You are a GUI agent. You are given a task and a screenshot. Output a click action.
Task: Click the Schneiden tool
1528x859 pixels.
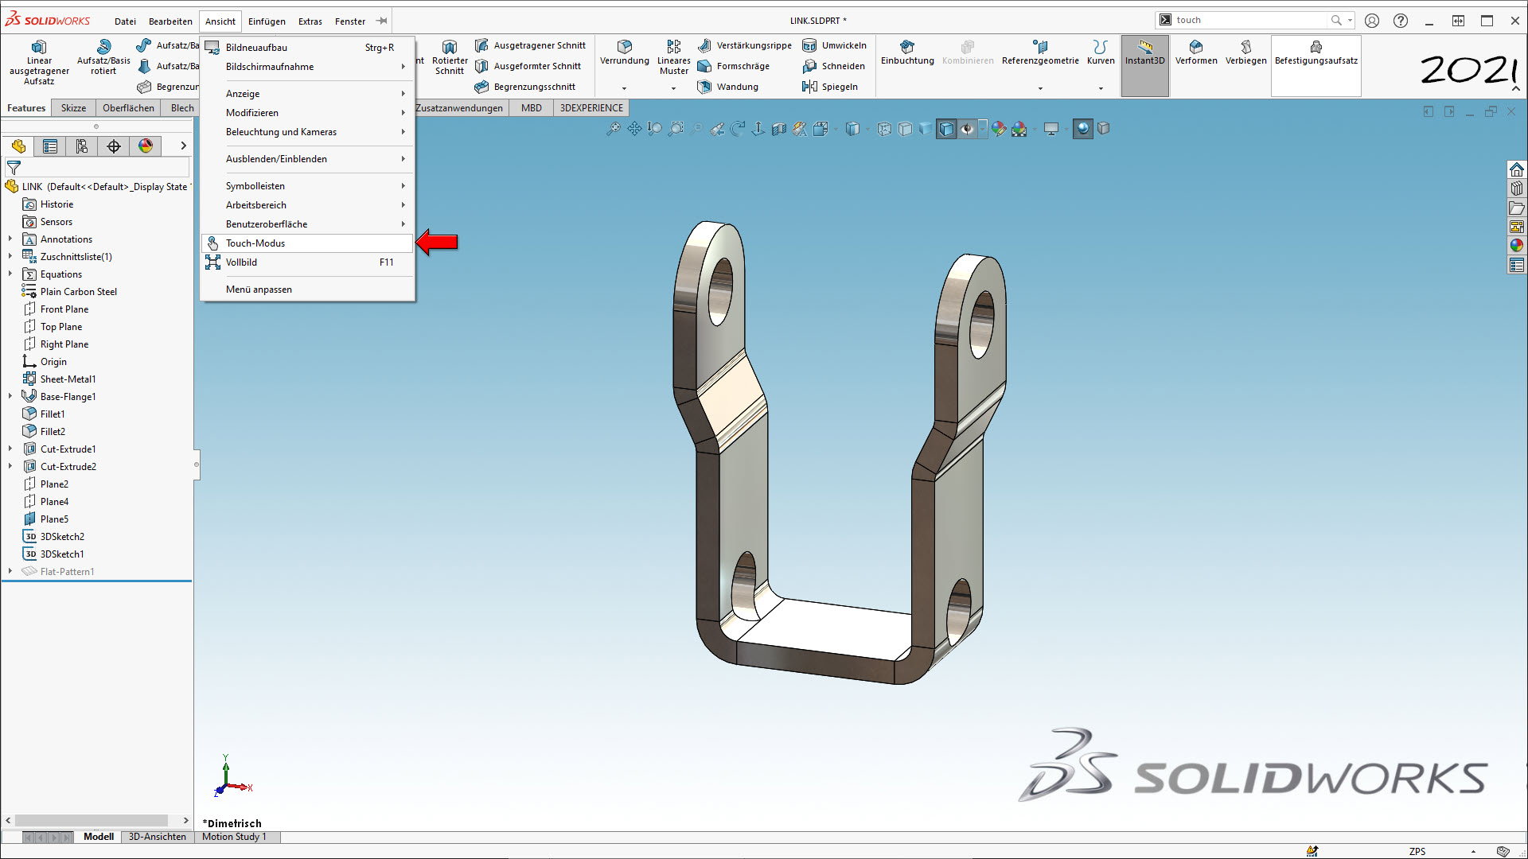click(x=833, y=66)
